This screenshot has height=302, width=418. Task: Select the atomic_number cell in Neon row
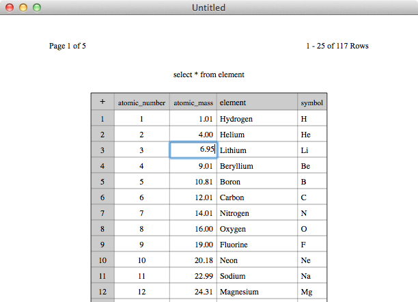click(142, 260)
